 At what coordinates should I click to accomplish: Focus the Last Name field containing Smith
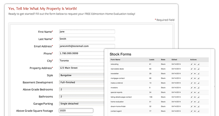tap(87, 39)
